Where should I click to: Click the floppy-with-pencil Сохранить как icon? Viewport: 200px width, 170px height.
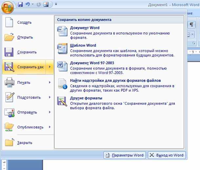coord(9,67)
